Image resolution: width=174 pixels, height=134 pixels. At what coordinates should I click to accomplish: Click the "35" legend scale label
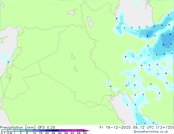66,133
